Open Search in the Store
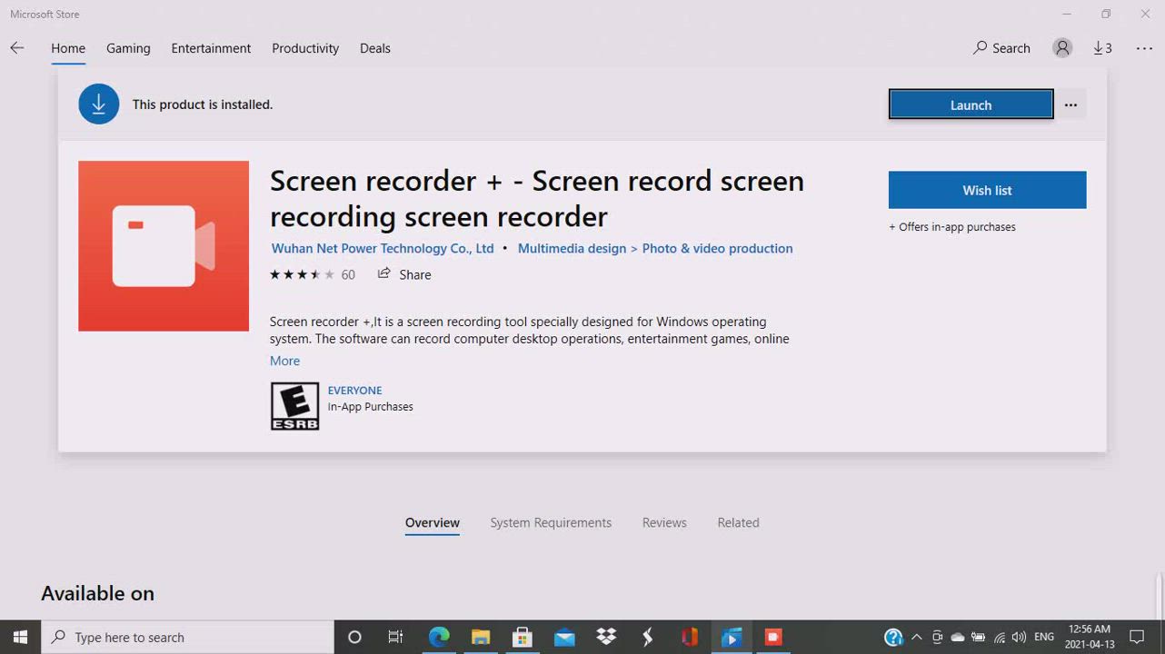Image resolution: width=1165 pixels, height=654 pixels. pyautogui.click(x=1001, y=48)
